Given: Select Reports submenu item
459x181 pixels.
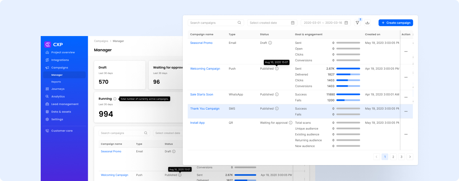Looking at the screenshot, I should [x=56, y=82].
